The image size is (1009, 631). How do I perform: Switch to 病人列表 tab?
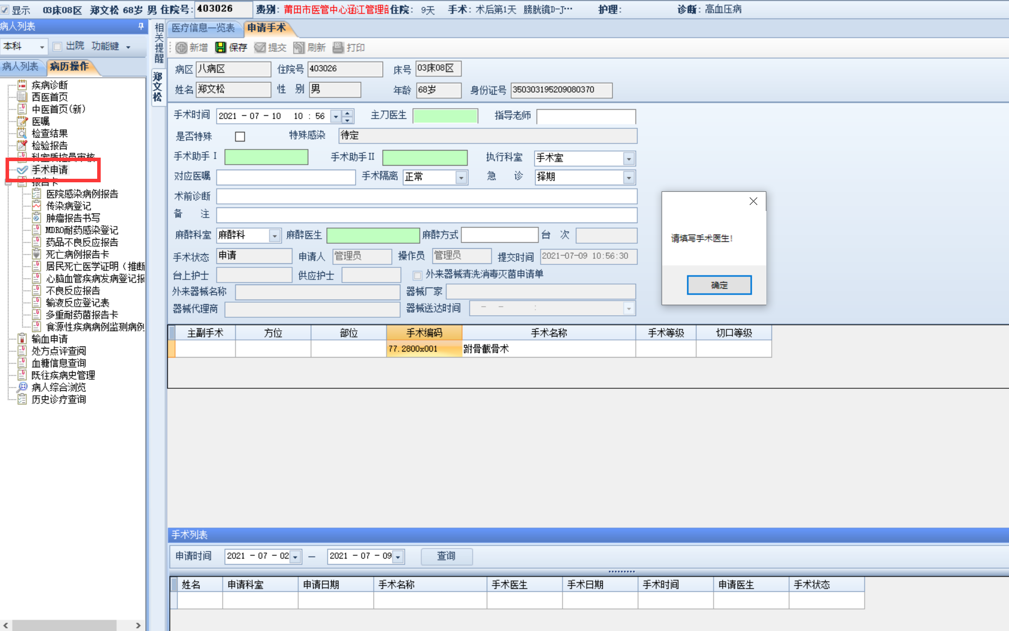pos(21,66)
